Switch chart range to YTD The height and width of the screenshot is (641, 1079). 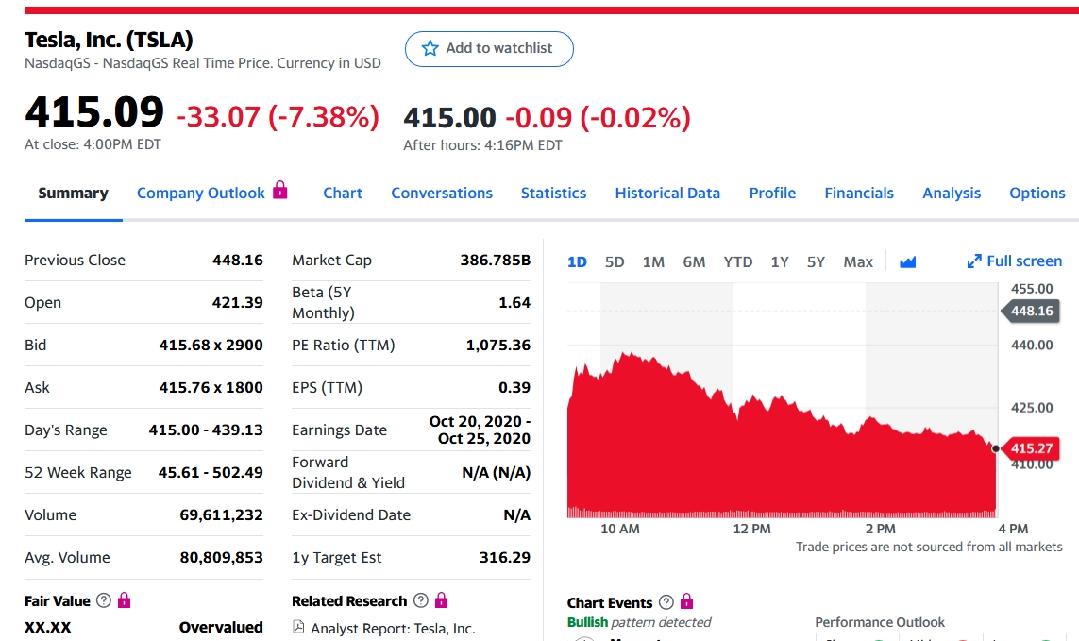(737, 262)
